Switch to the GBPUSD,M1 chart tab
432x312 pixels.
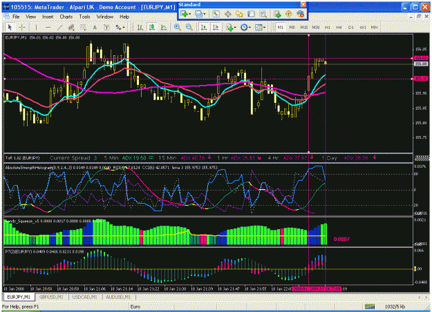pyautogui.click(x=51, y=297)
